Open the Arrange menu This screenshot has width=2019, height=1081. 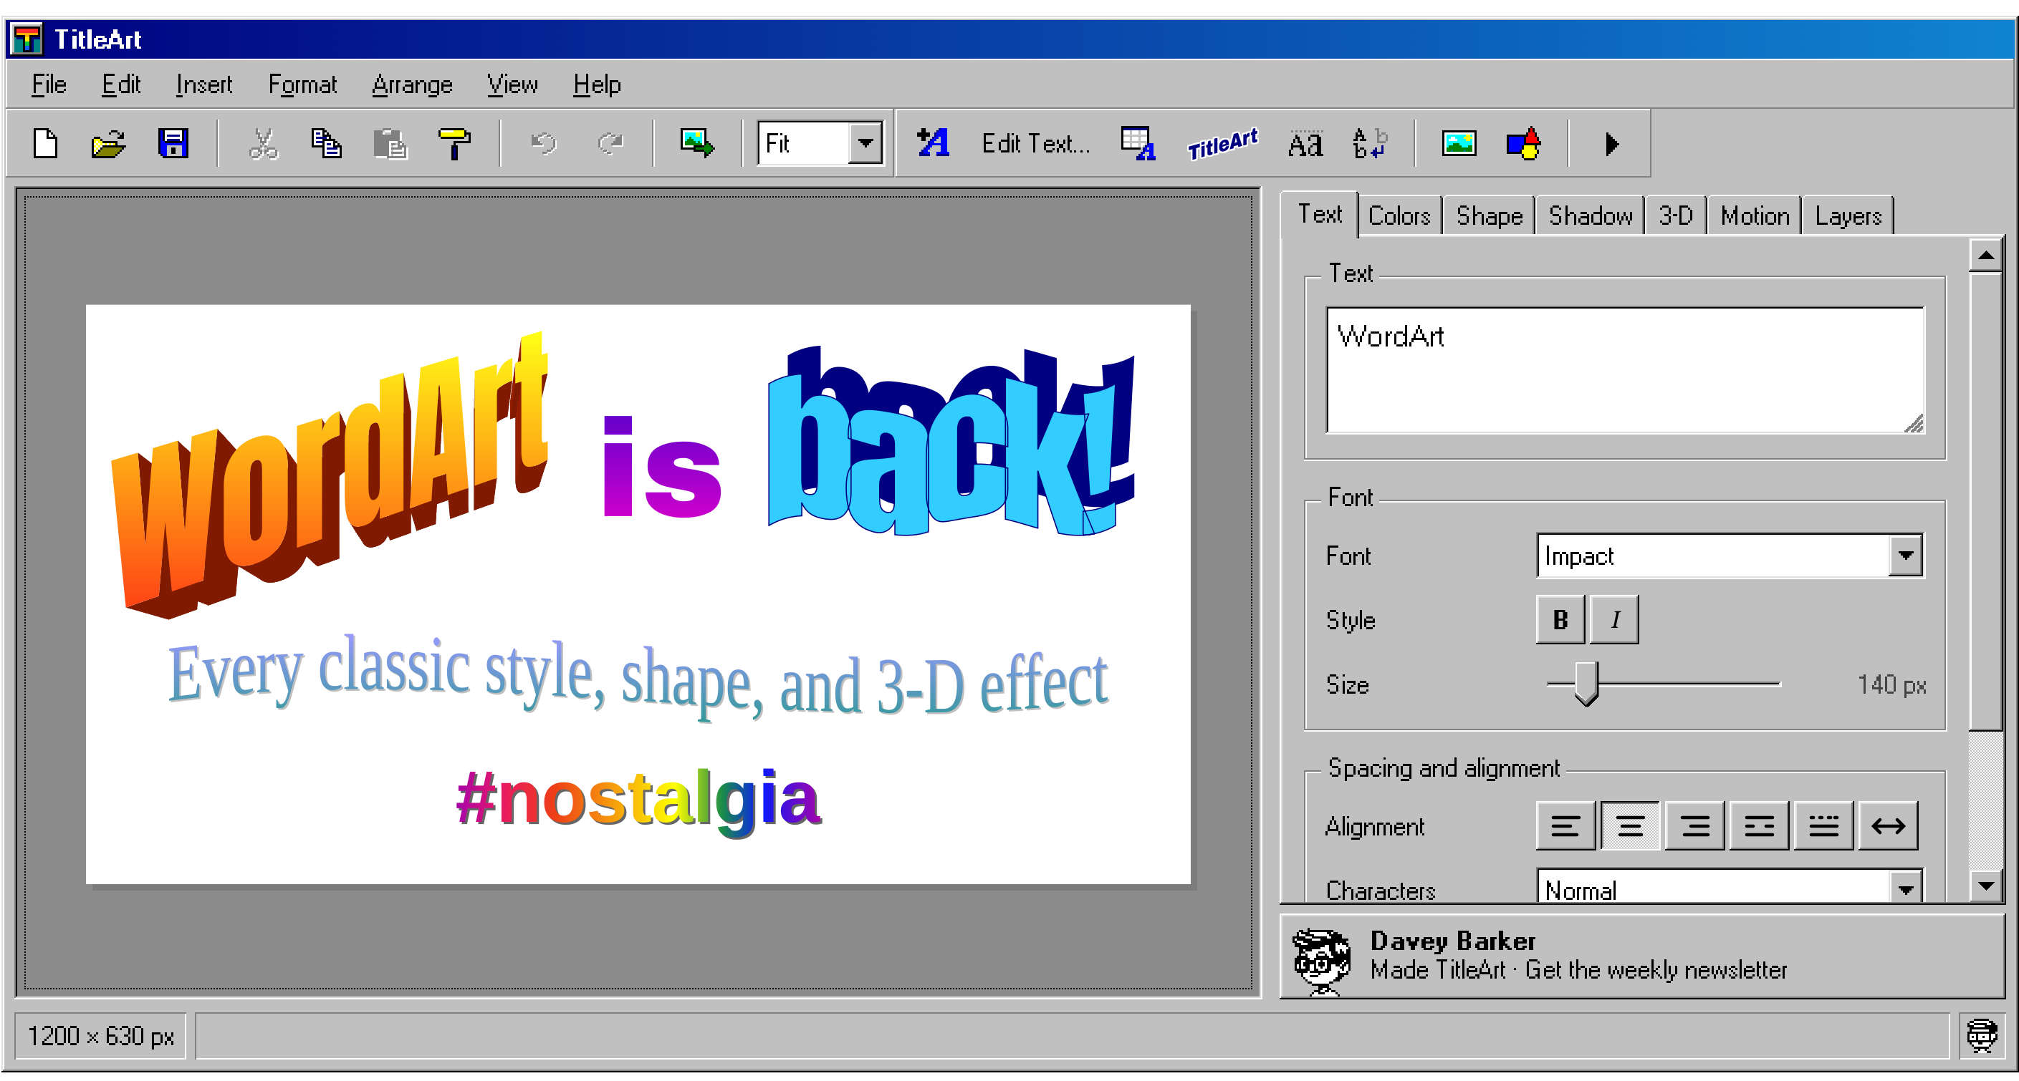click(412, 84)
